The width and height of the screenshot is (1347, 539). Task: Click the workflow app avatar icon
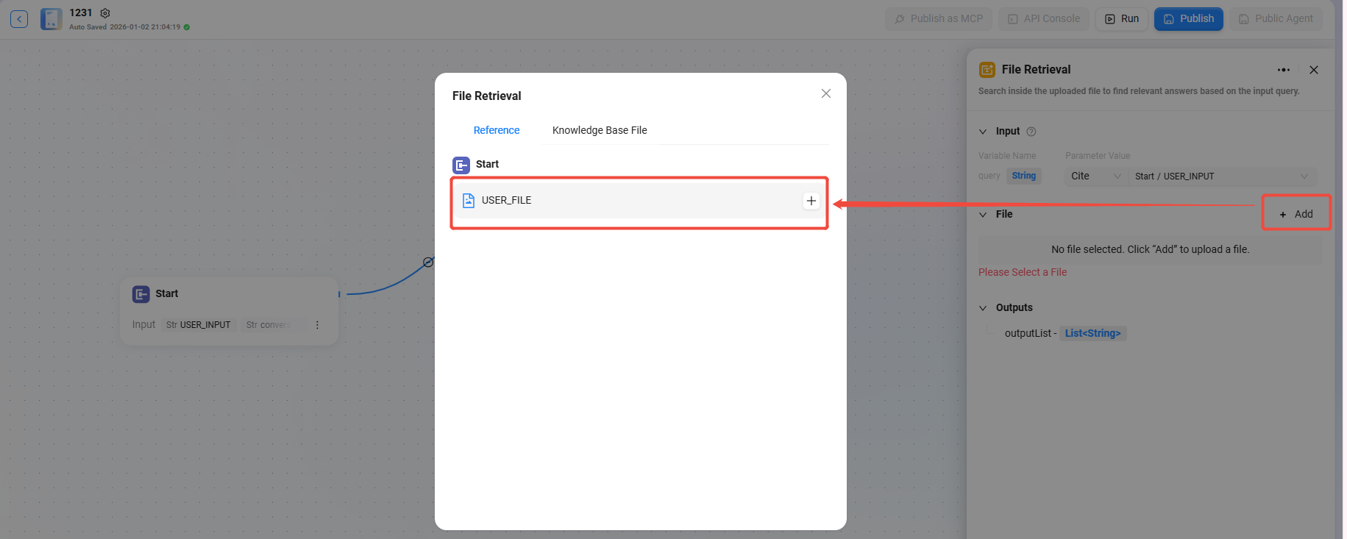(x=51, y=19)
